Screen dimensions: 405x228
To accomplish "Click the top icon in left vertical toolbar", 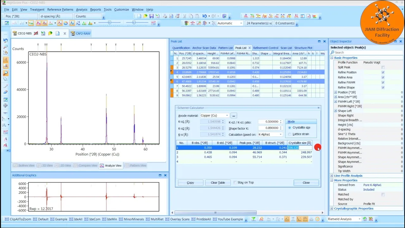I will click(5, 41).
